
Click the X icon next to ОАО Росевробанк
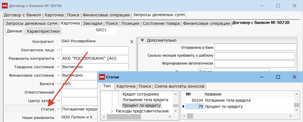(131, 42)
